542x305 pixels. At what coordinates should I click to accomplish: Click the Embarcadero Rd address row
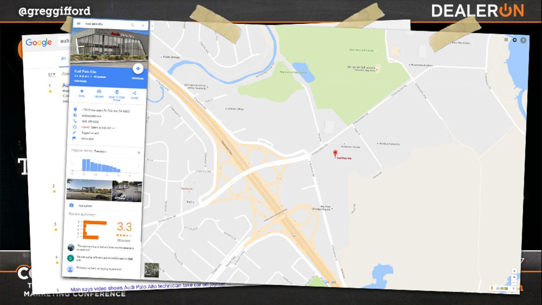(x=106, y=110)
